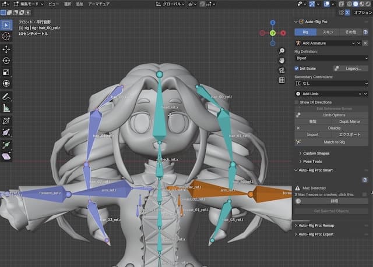Activate the Move tool
Image resolution: width=373 pixels, height=267 pixels.
coord(6,49)
